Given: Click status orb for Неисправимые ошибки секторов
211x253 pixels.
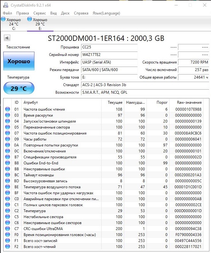Looking at the screenshot, I should [x=8, y=223].
